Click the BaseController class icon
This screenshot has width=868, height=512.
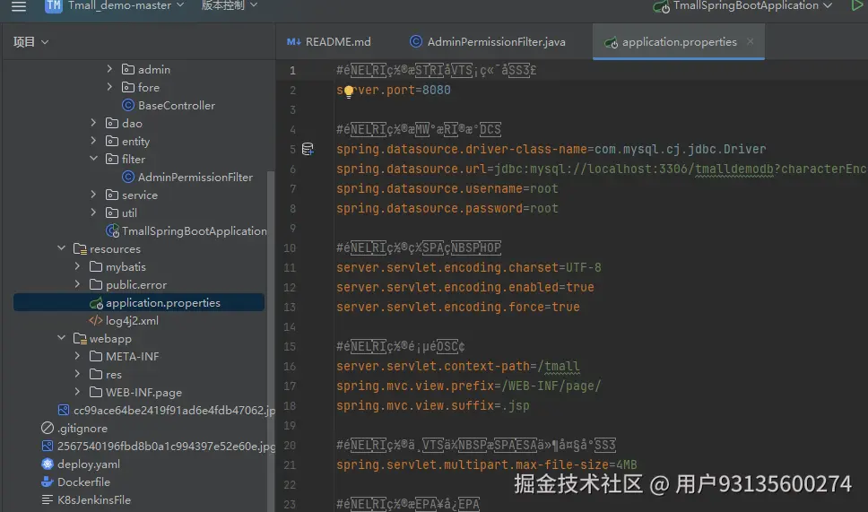pos(128,105)
